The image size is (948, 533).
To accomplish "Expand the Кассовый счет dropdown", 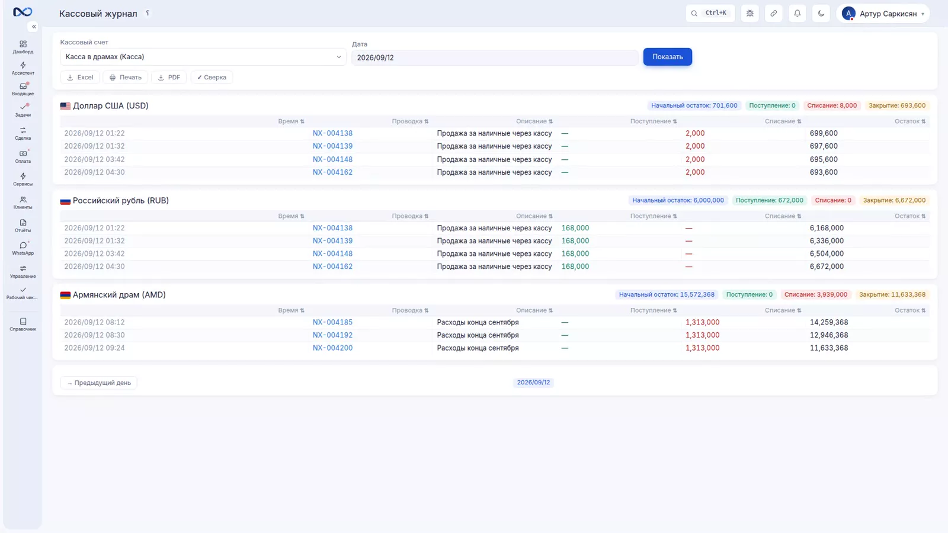I will click(x=203, y=57).
